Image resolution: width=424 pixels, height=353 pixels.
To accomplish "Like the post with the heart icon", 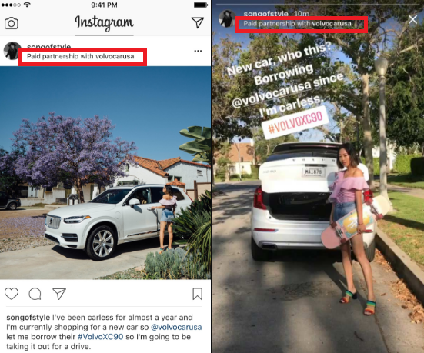I will point(12,294).
